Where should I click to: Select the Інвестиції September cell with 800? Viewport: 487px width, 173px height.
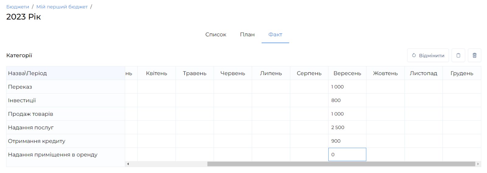click(347, 100)
